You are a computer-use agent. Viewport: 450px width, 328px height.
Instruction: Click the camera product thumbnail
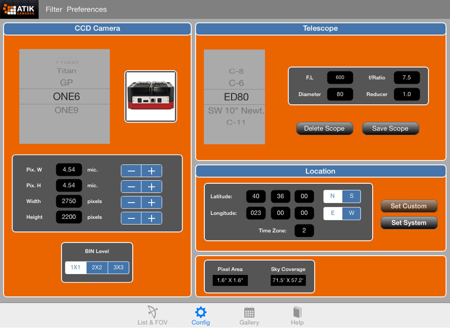pyautogui.click(x=151, y=97)
